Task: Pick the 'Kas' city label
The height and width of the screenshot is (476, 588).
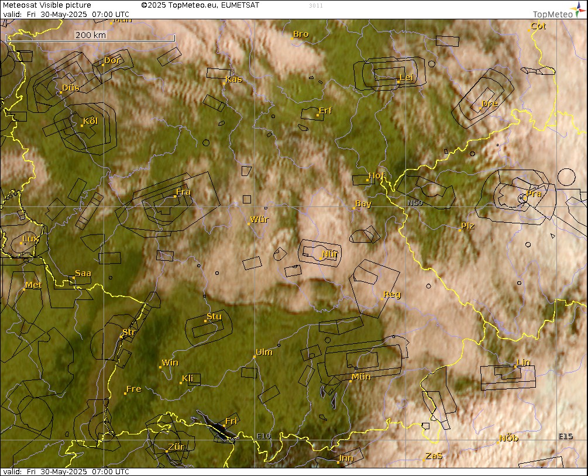Action: point(233,80)
